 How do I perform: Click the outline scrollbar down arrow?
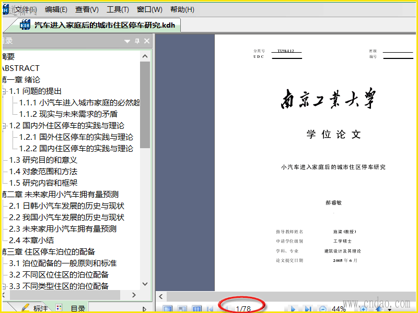click(x=145, y=284)
